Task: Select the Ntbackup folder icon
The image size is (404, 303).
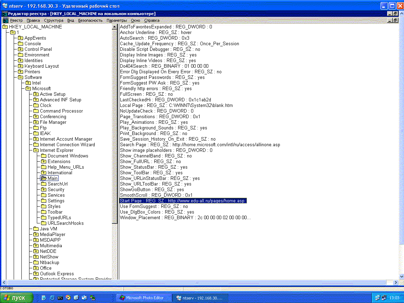Action: pos(36,263)
